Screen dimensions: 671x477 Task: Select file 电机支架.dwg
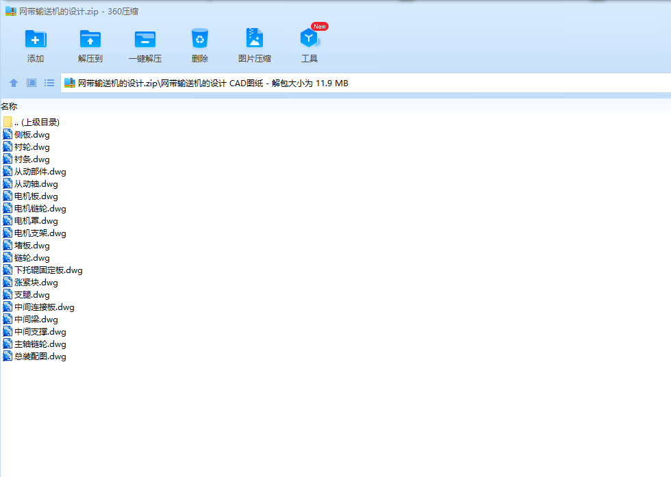point(35,233)
